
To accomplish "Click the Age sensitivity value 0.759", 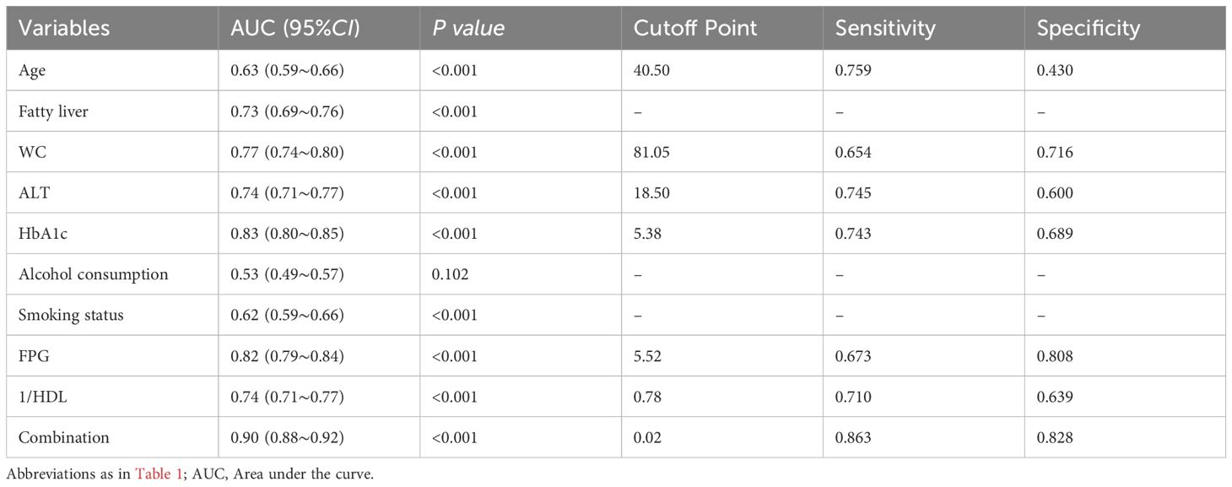I will [x=853, y=70].
